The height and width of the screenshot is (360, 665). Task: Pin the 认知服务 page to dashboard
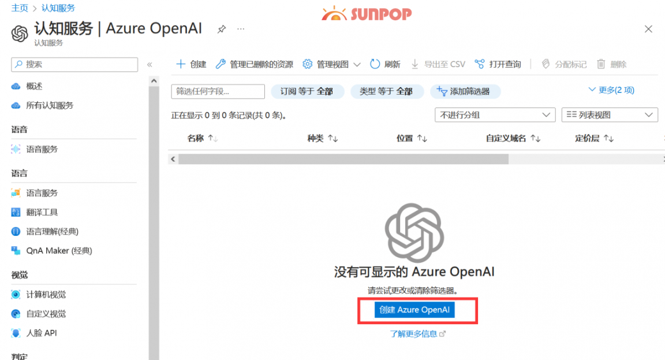(221, 28)
